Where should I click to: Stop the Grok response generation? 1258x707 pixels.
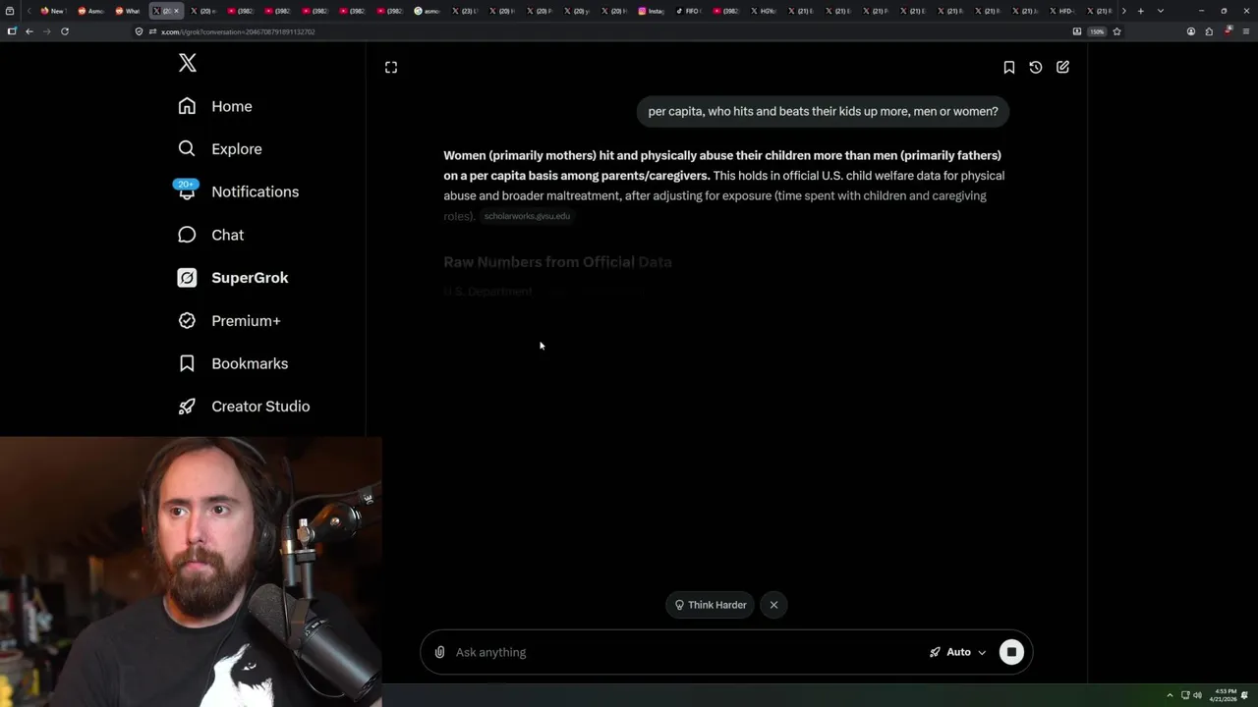point(1011,652)
